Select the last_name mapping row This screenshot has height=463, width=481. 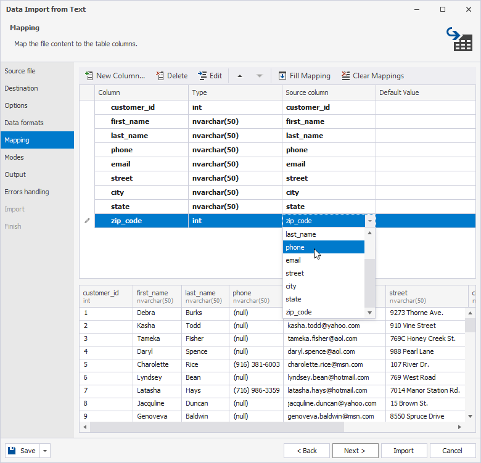pyautogui.click(x=285, y=136)
